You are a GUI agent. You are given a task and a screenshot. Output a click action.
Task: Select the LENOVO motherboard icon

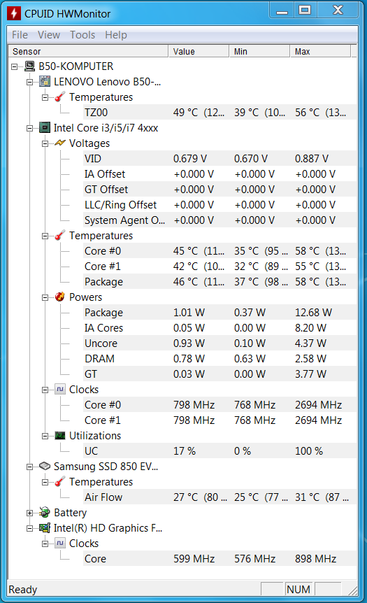click(x=45, y=82)
